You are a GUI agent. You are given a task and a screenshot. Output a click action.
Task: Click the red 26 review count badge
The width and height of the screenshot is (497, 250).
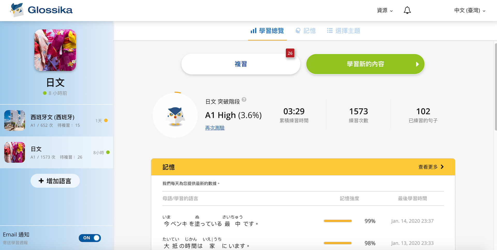coord(290,53)
